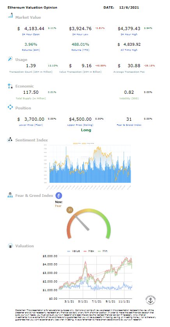Toggle the Value series in chart legend
The image size is (170, 327).
tap(73, 251)
